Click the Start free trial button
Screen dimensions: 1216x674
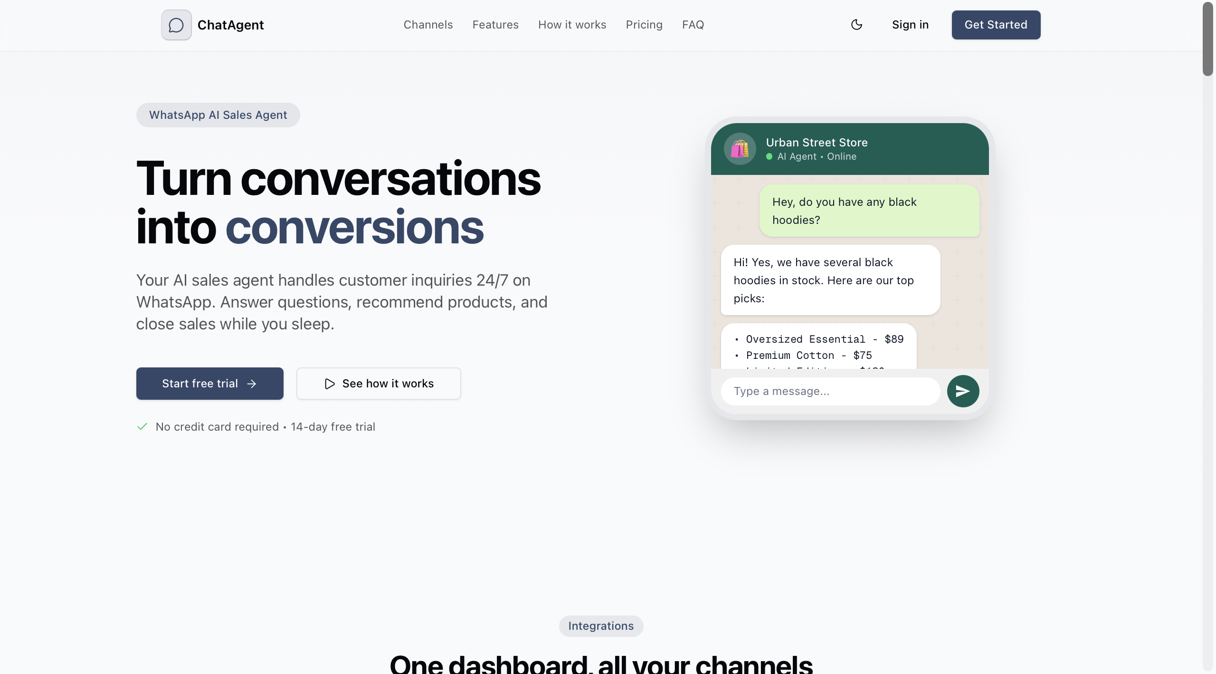[209, 383]
